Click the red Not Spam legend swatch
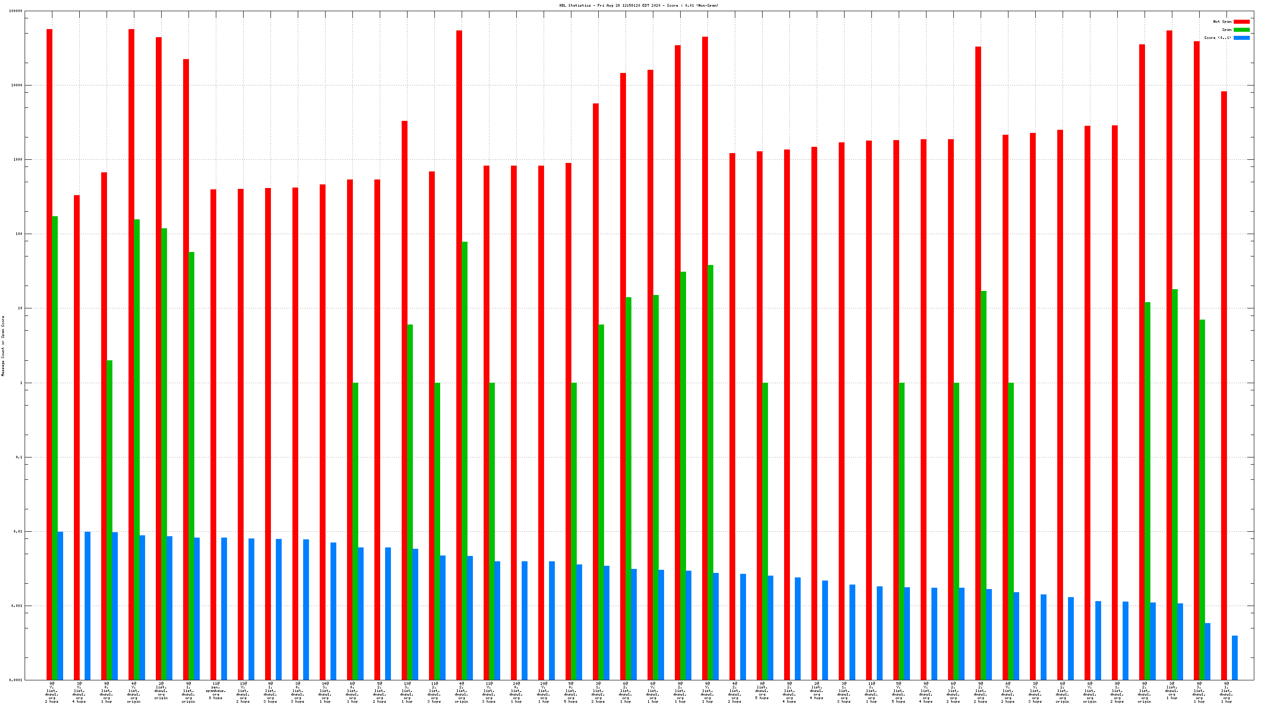The height and width of the screenshot is (709, 1261). (x=1241, y=21)
